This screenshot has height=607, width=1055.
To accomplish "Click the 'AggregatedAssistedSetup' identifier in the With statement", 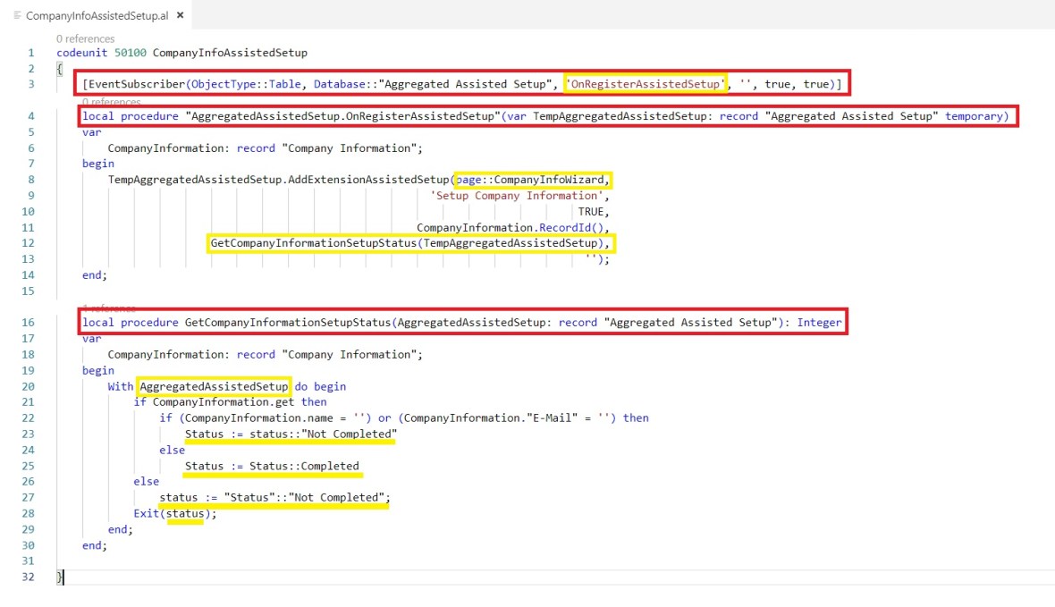I will [x=215, y=386].
